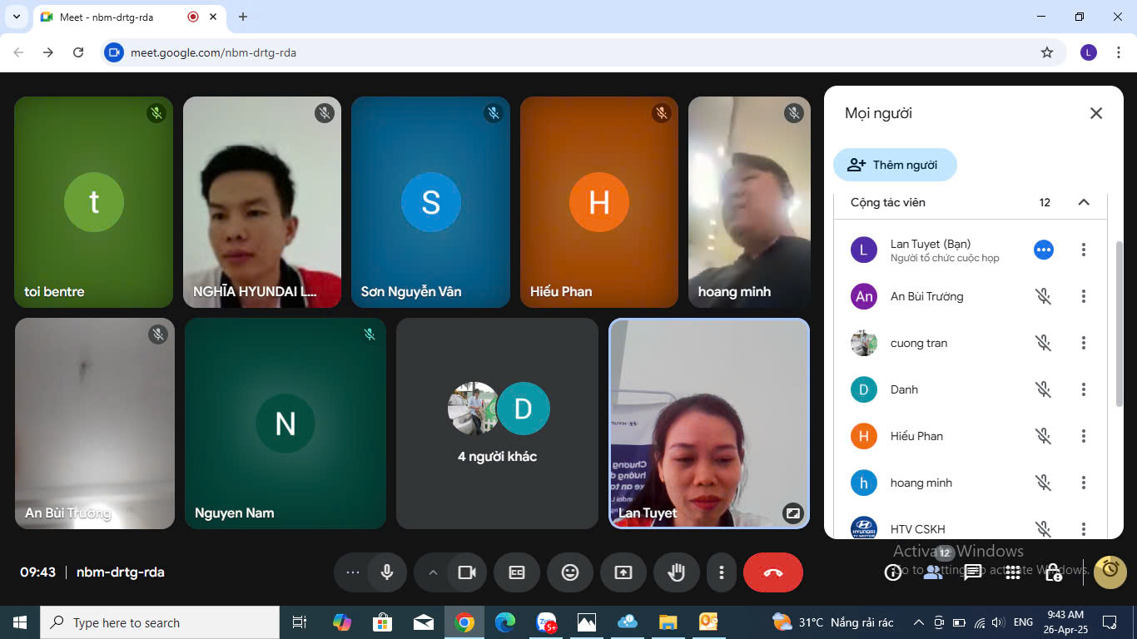Open the meeting details info icon
The width and height of the screenshot is (1137, 639).
pos(893,572)
